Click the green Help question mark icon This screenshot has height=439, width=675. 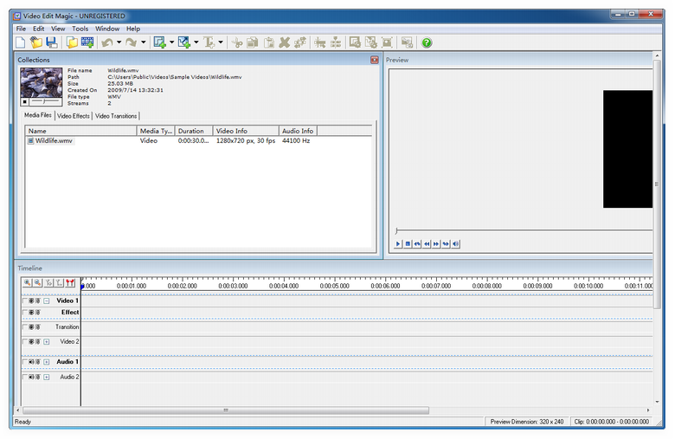click(427, 42)
